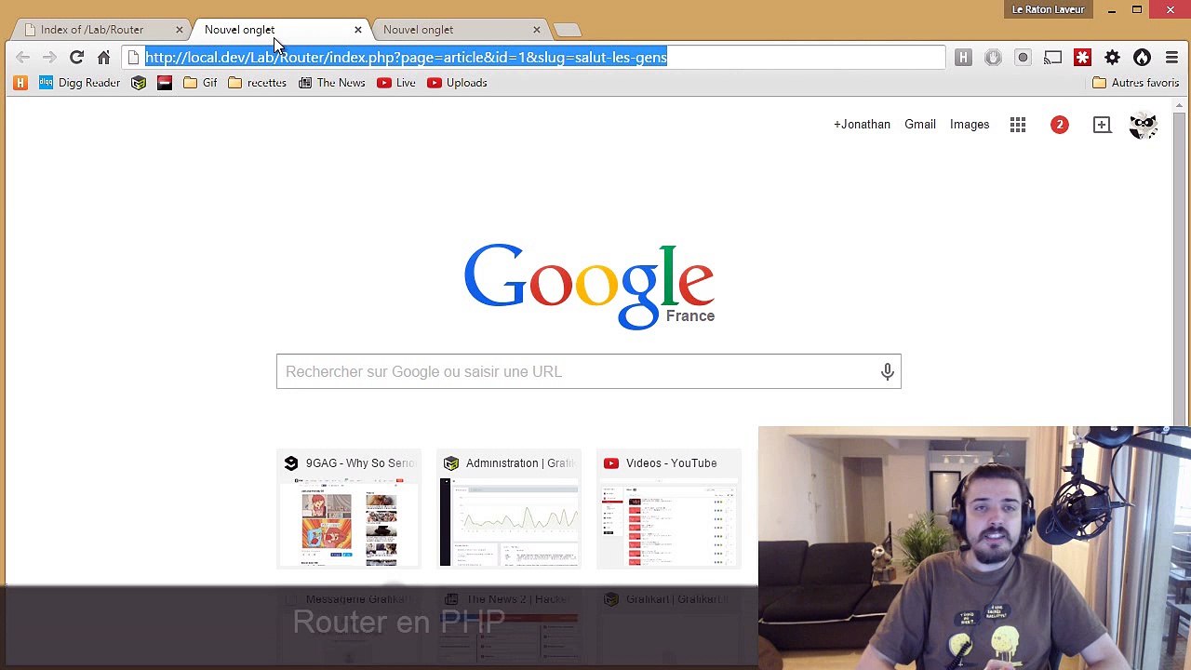Open Gmail link

920,125
